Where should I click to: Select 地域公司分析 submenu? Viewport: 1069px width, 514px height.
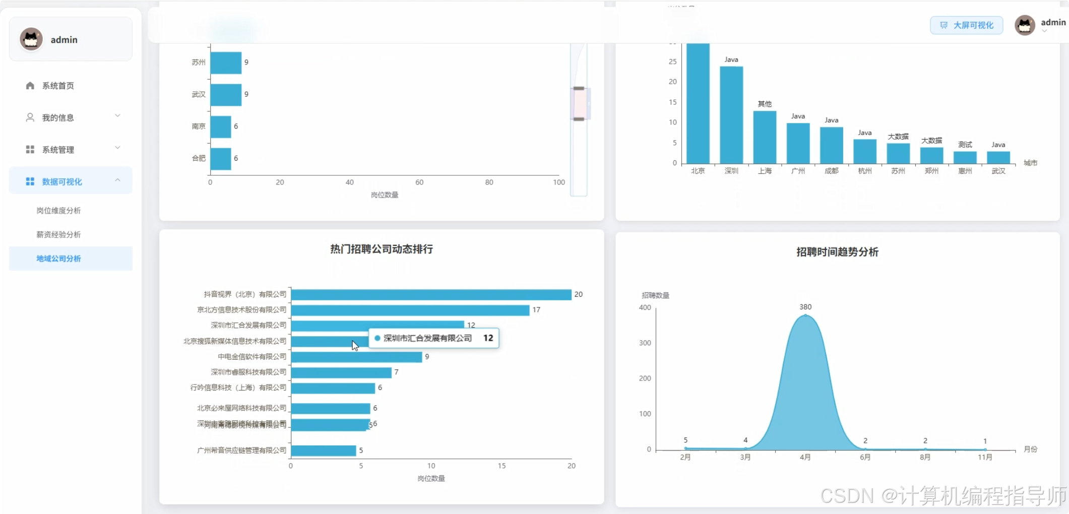click(x=71, y=259)
